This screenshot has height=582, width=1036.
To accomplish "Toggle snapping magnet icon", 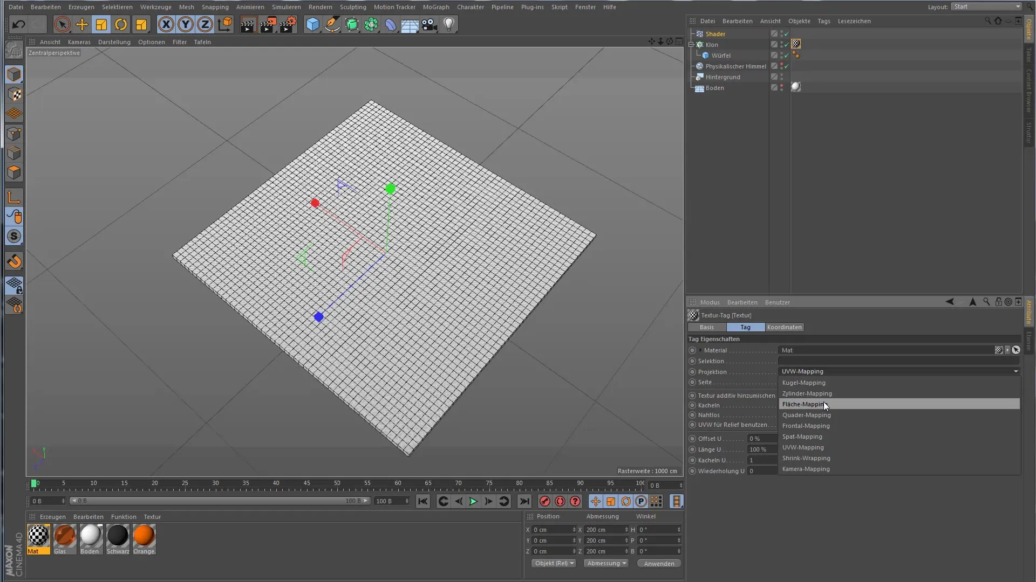I will click(15, 261).
